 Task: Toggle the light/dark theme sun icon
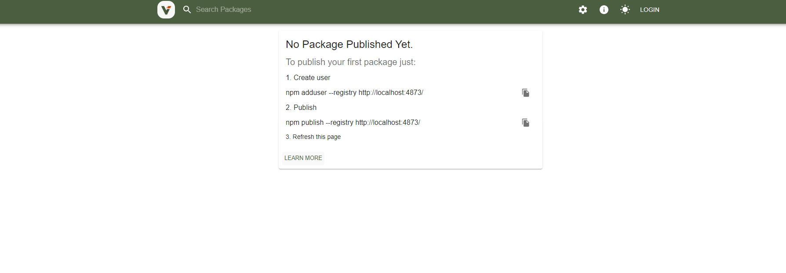(625, 10)
